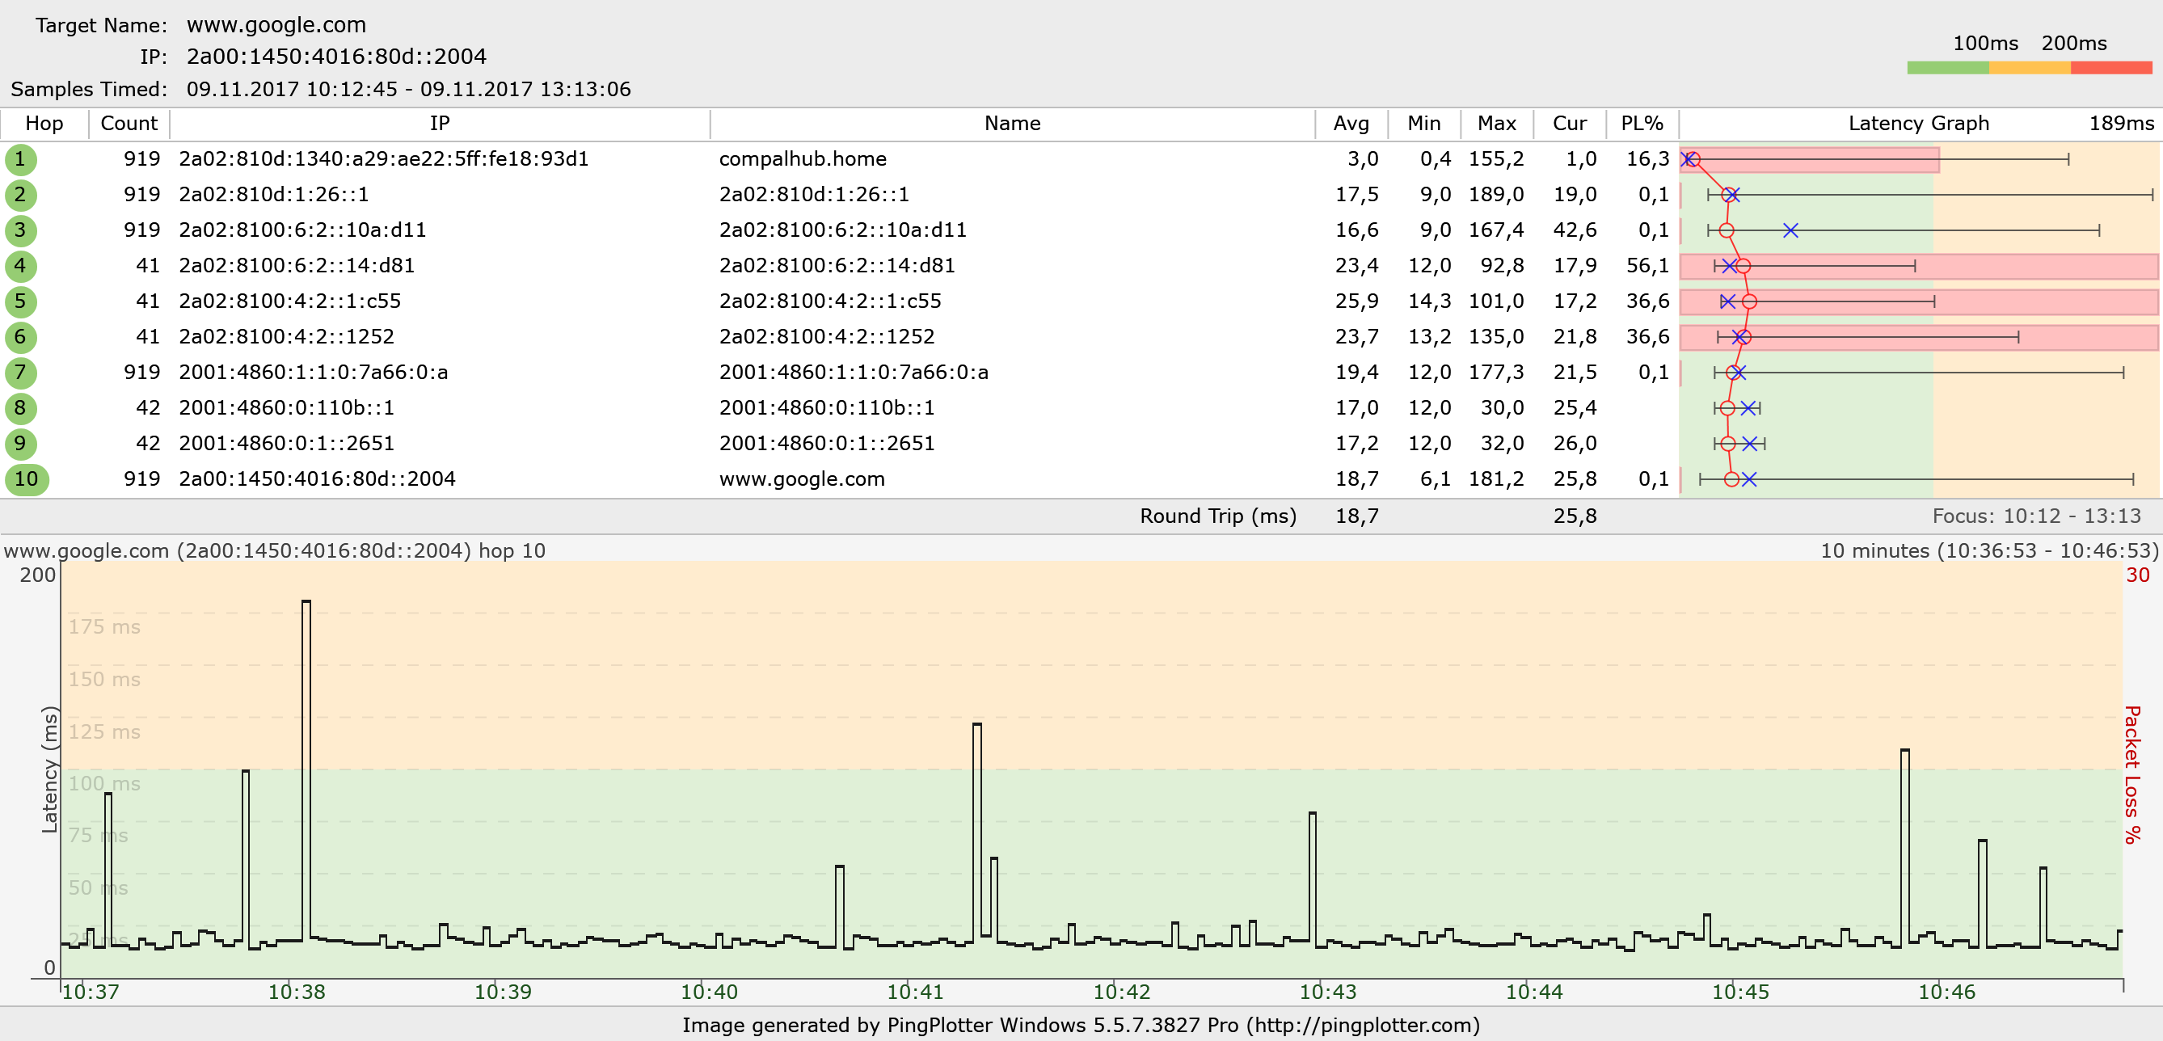Click the red 200ms legend swatch
This screenshot has width=2163, height=1041.
[x=2110, y=68]
